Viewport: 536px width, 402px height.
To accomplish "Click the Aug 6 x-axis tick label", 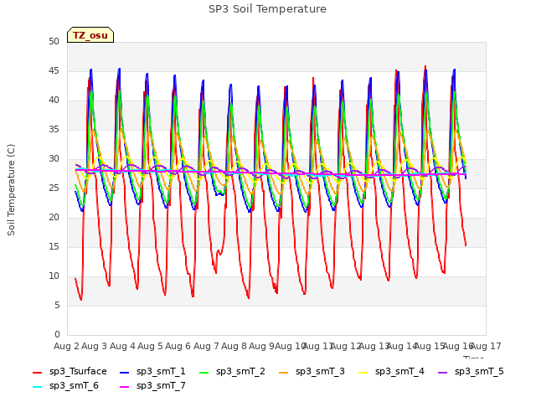I will 178,346.
